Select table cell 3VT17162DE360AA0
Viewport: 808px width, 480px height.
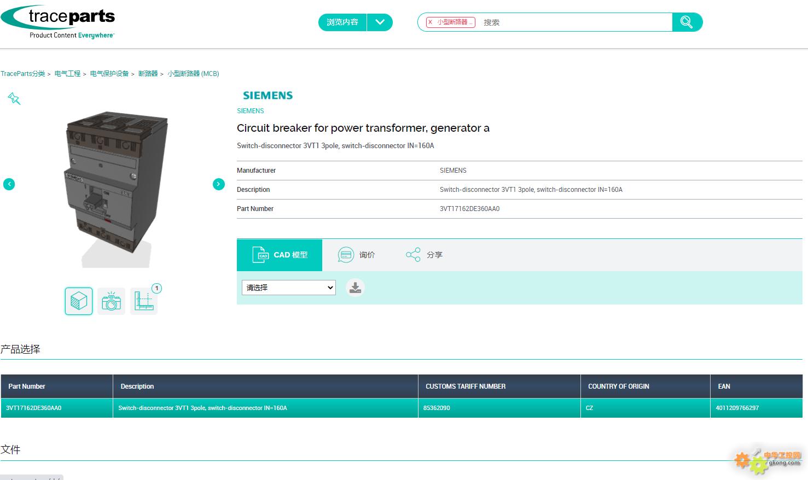(57, 408)
